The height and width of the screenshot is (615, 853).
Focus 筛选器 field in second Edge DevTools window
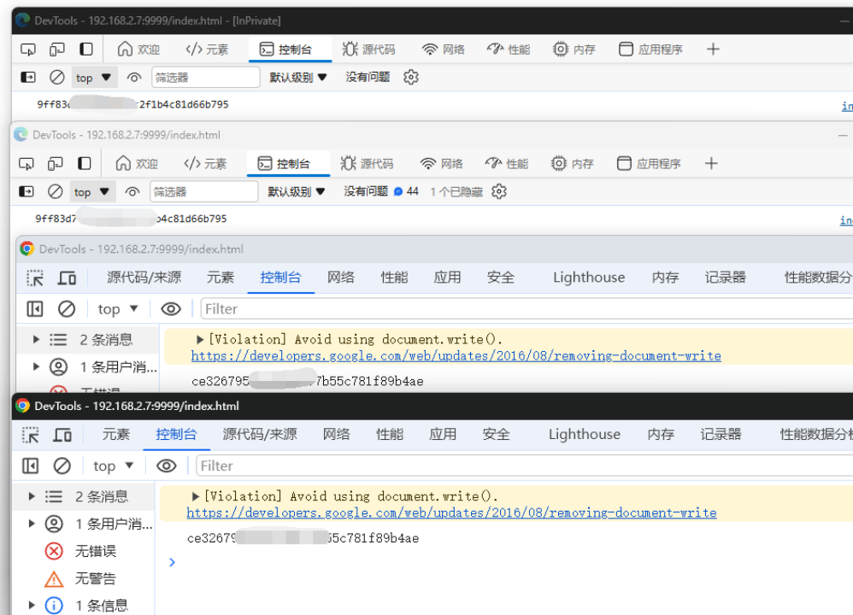pyautogui.click(x=204, y=191)
